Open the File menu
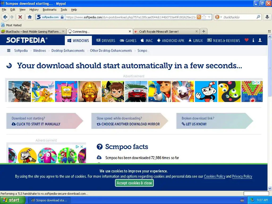Viewport: 272px width, 204px height. click(4, 10)
